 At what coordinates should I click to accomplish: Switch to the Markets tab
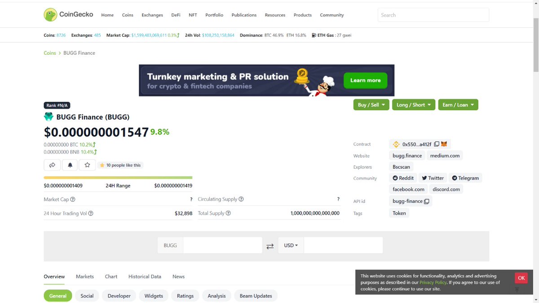tap(85, 277)
